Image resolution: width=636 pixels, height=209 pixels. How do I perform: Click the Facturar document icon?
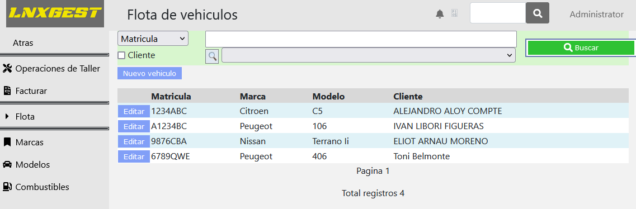[x=7, y=91]
